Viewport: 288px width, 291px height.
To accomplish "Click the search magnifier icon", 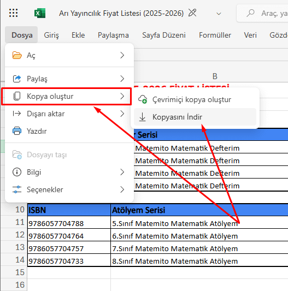I will click(x=250, y=13).
